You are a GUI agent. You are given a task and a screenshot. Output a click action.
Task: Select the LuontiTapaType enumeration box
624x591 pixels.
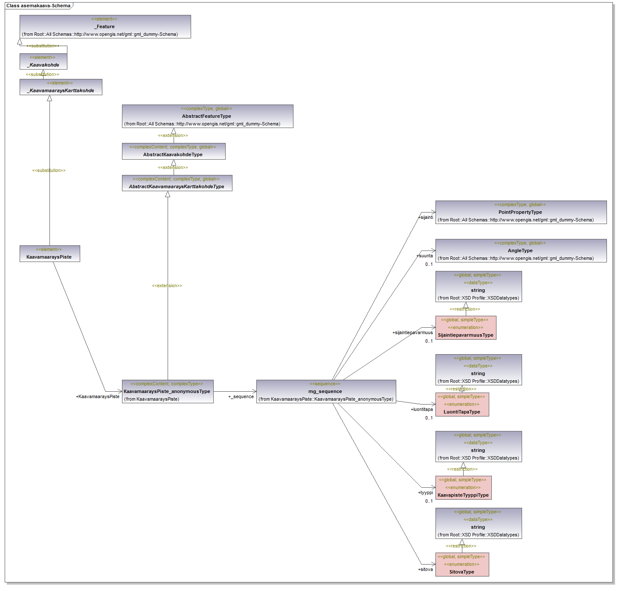point(462,405)
